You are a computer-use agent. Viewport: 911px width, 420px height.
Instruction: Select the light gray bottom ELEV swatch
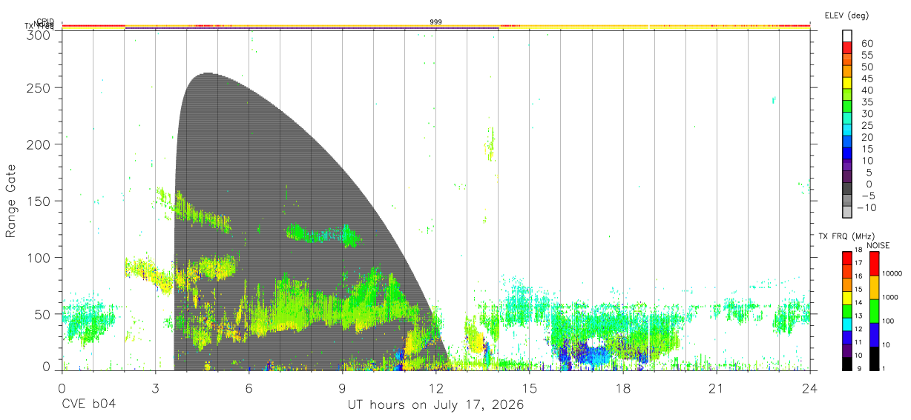pyautogui.click(x=847, y=212)
